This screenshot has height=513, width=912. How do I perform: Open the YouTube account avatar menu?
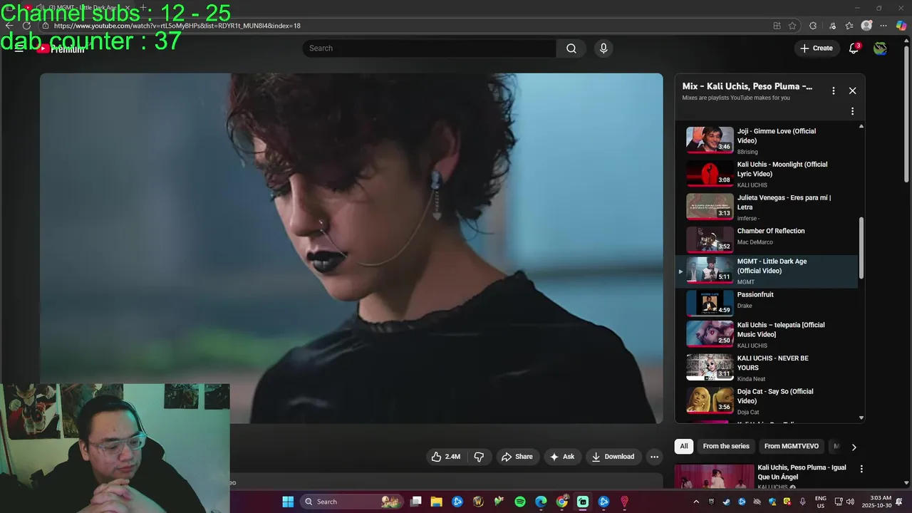pos(881,48)
